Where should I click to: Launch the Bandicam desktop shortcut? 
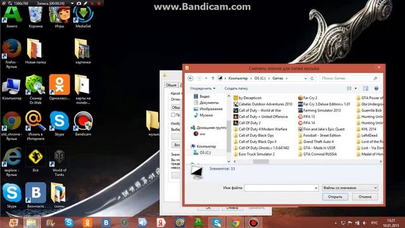[83, 123]
